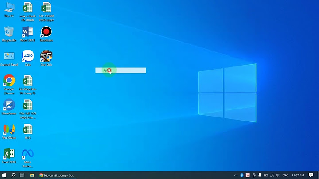
Task: Select the Bandicam shortcut icon
Action: (x=47, y=34)
